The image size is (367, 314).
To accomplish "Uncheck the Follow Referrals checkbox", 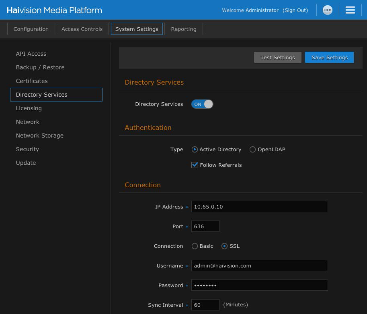I will (x=195, y=165).
